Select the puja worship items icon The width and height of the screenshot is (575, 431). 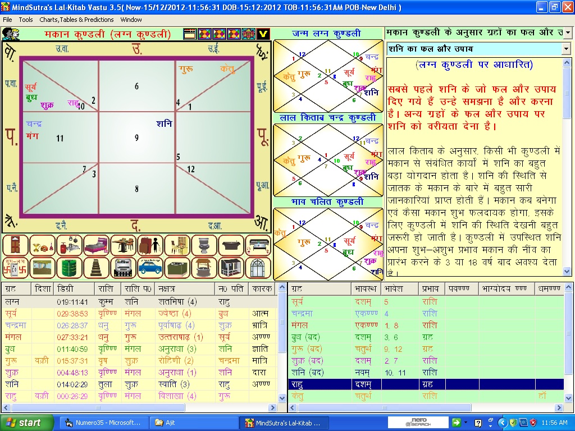click(42, 245)
